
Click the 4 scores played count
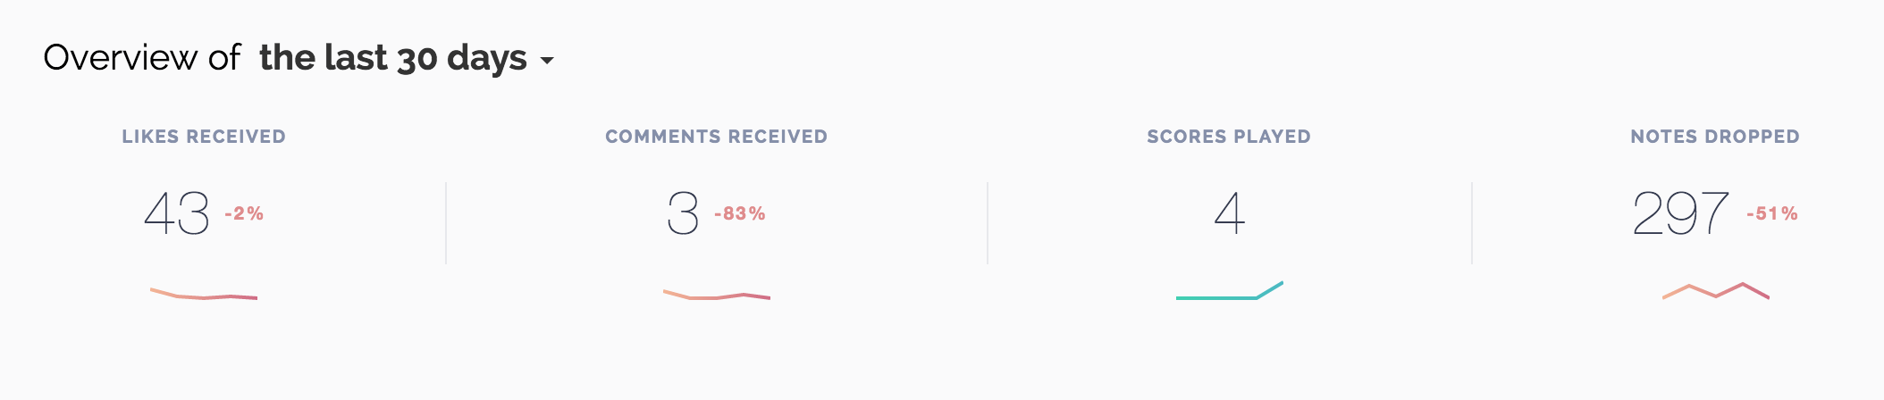(1230, 213)
